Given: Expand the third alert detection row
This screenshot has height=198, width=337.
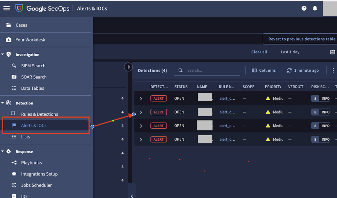Looking at the screenshot, I should 141,126.
